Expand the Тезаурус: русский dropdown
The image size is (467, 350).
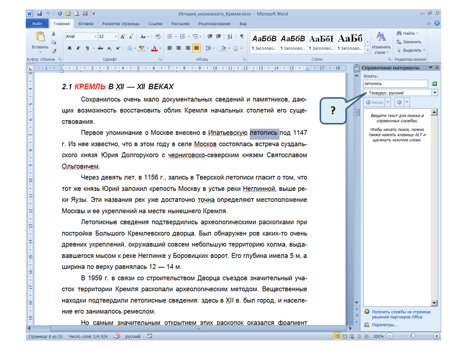pos(434,92)
